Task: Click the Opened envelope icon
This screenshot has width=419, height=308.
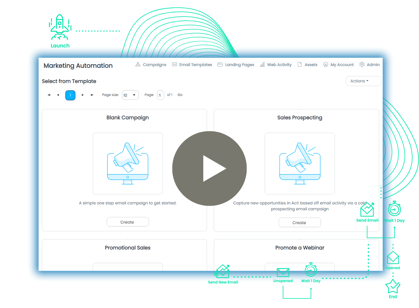Action: tap(393, 257)
